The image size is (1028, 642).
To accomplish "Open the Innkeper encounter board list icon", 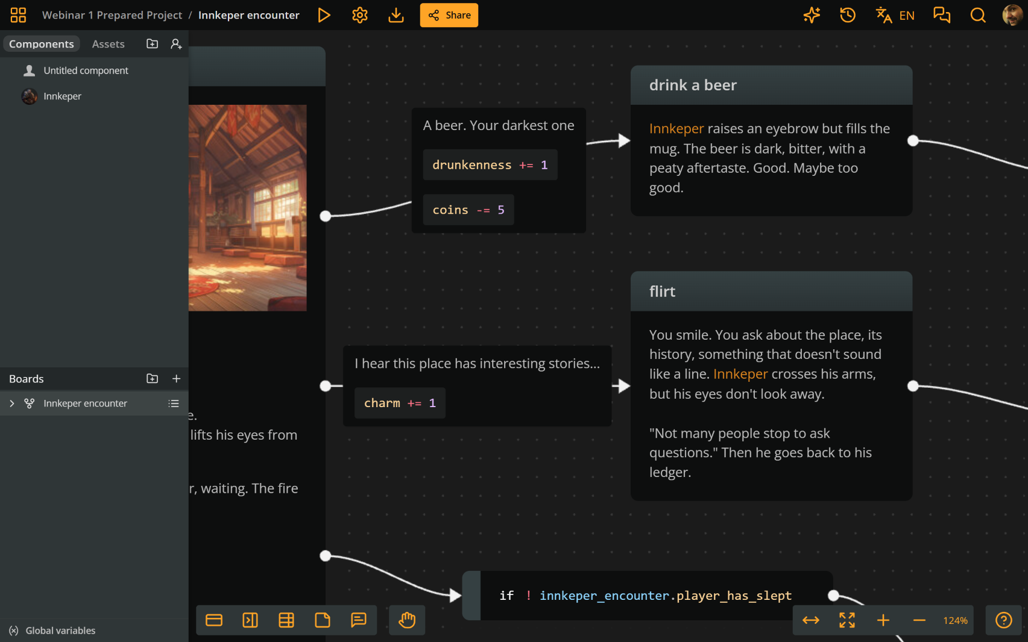I will coord(174,404).
